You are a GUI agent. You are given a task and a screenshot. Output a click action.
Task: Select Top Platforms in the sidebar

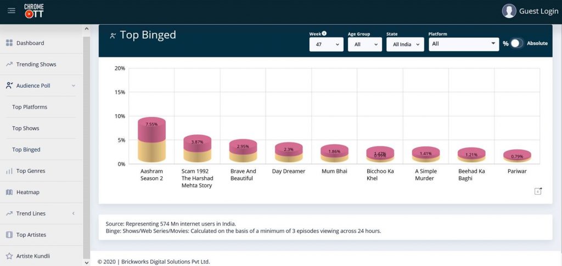pyautogui.click(x=30, y=107)
